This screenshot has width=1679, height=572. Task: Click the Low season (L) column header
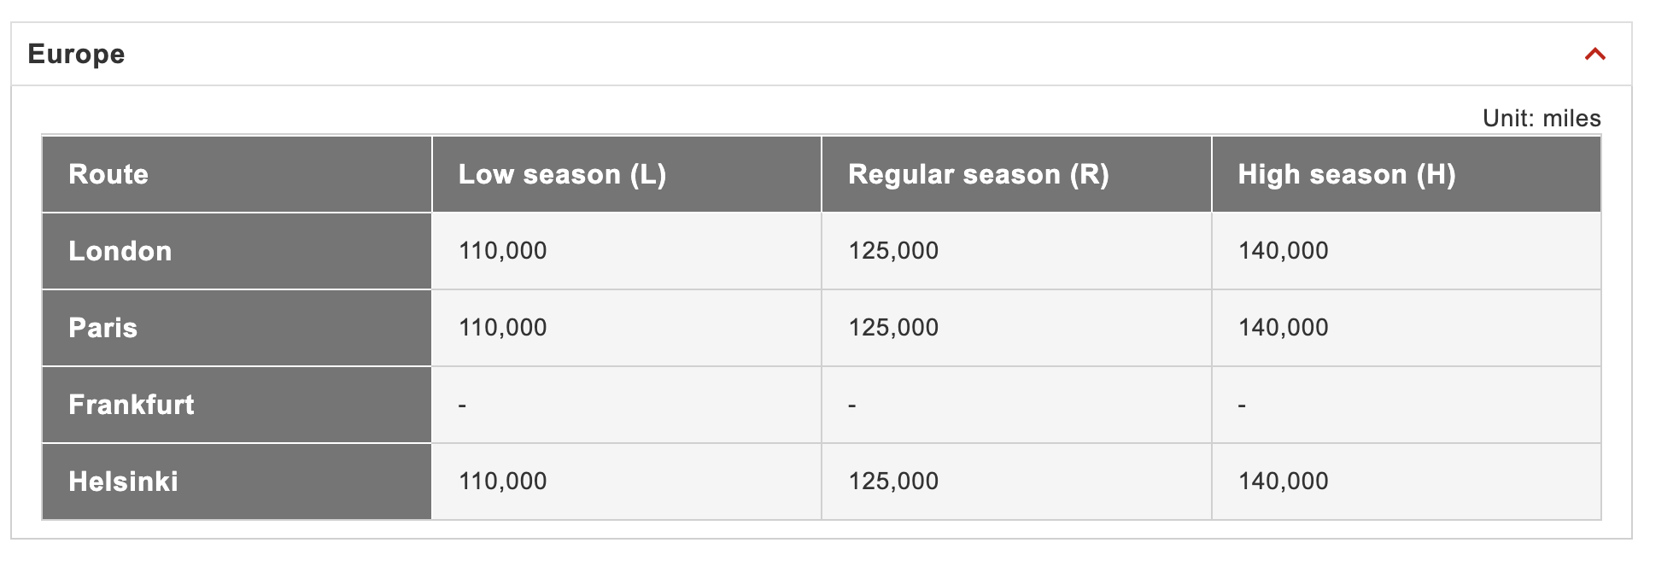562,174
